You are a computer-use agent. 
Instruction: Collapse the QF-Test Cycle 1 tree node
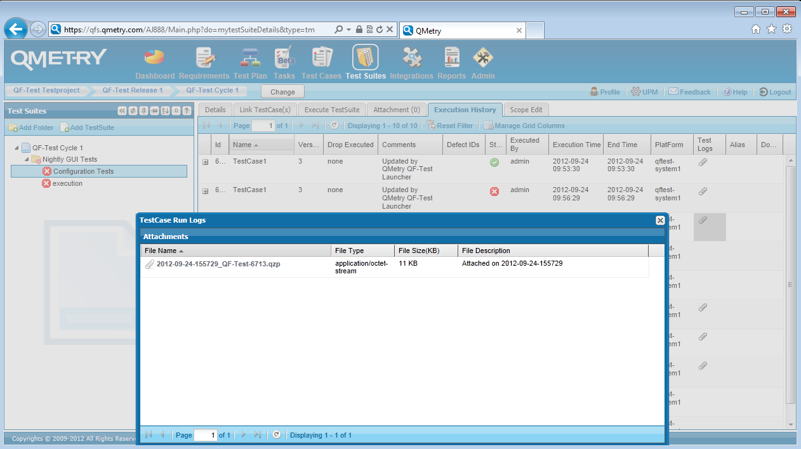pyautogui.click(x=17, y=148)
